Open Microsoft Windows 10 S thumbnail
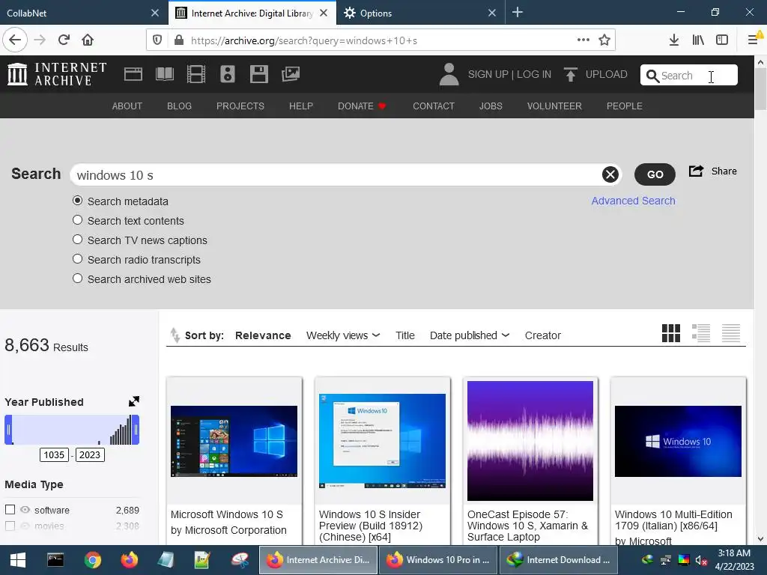This screenshot has width=767, height=575. point(234,441)
